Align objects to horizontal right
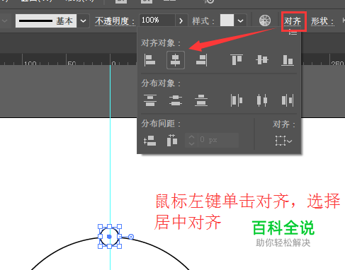Screen dimensions: 345x270 (x=201, y=60)
